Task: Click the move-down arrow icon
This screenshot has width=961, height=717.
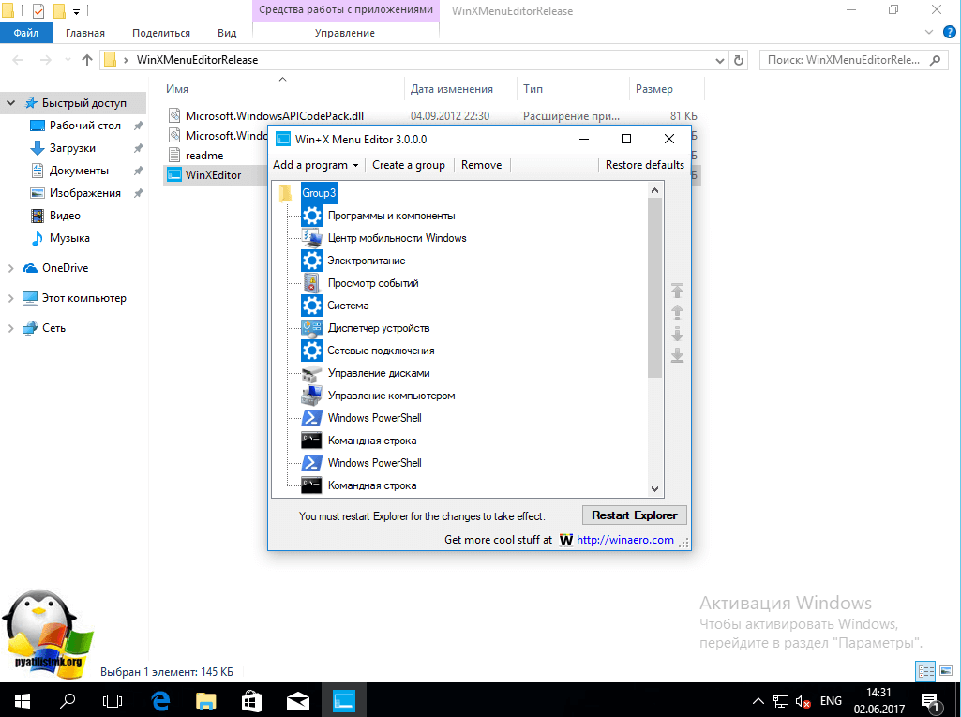Action: [677, 335]
